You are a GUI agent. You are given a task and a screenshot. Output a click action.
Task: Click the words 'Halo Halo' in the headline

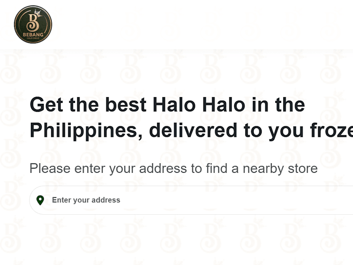[199, 105]
